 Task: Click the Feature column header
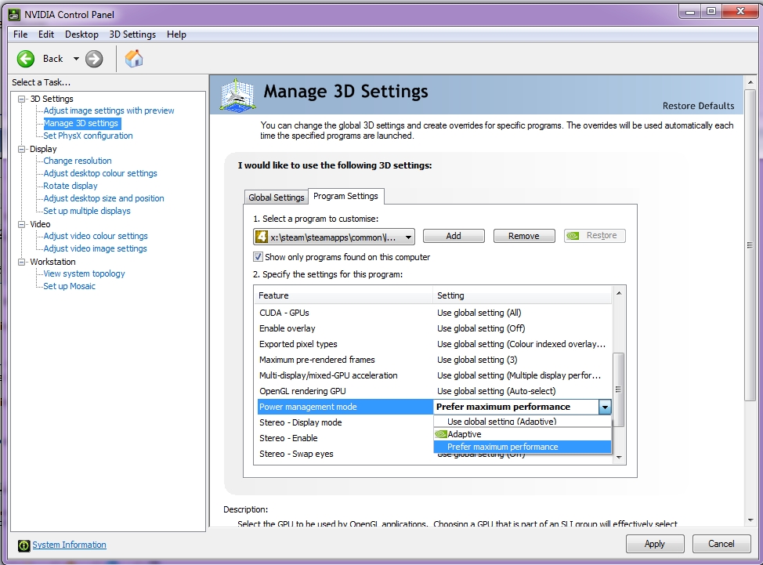pyautogui.click(x=343, y=295)
